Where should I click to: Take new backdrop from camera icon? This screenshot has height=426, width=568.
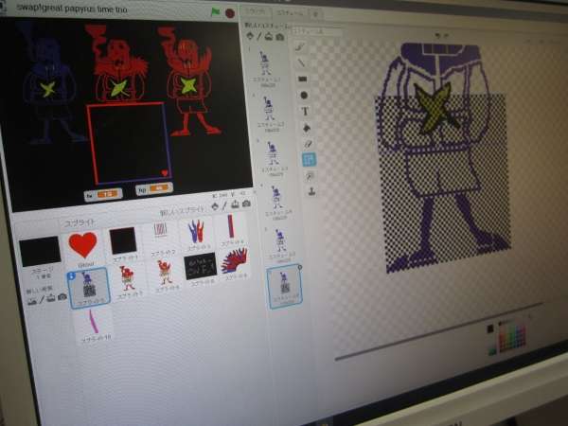pos(62,296)
